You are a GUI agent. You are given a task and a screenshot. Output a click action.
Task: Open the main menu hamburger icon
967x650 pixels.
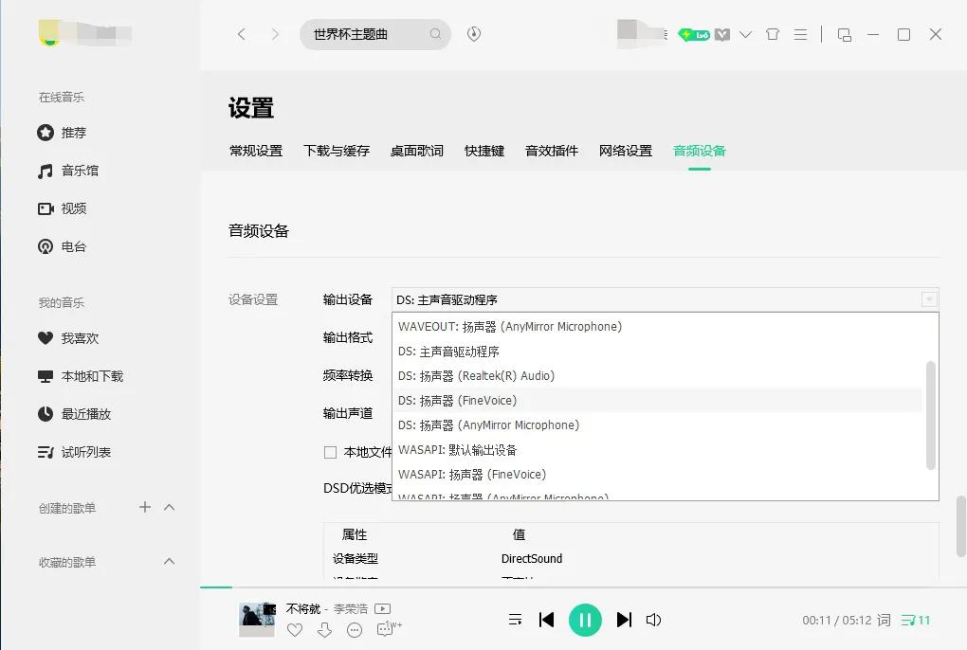(x=799, y=33)
